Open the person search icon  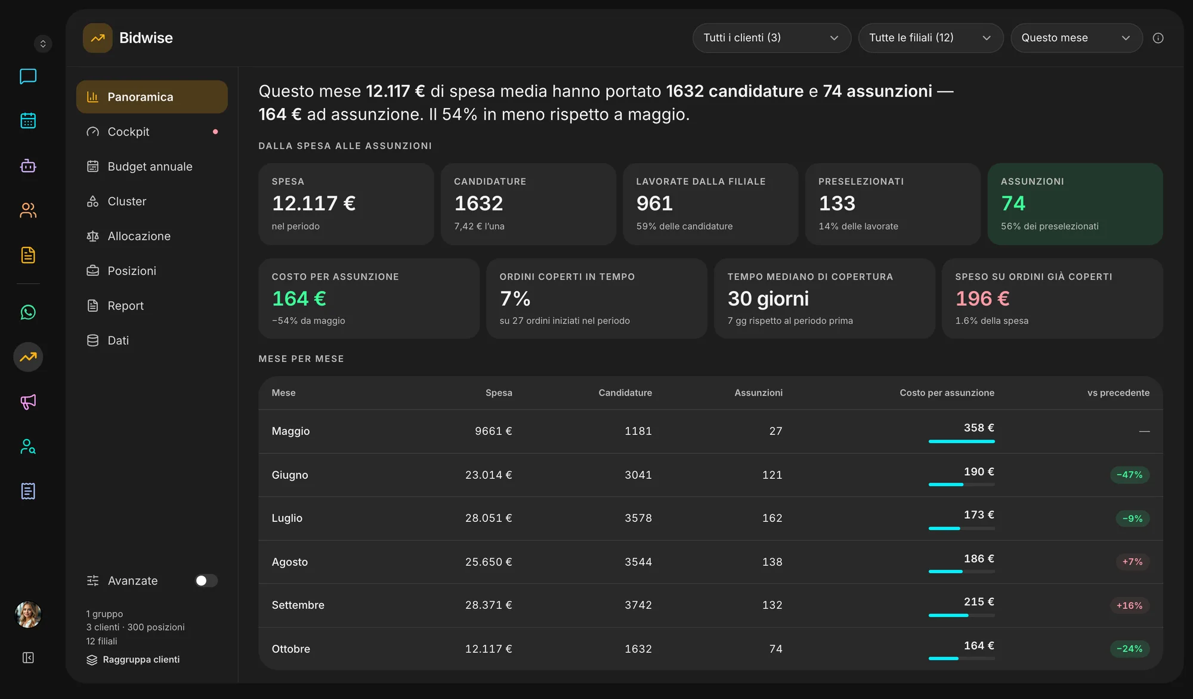click(28, 446)
